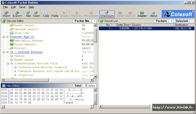This screenshot has height=114, width=196.
Task: Select the Header Length field row
Action: coord(24,60)
